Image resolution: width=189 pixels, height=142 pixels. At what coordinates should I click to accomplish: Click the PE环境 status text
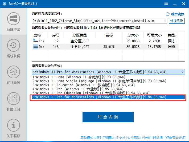click(x=158, y=137)
